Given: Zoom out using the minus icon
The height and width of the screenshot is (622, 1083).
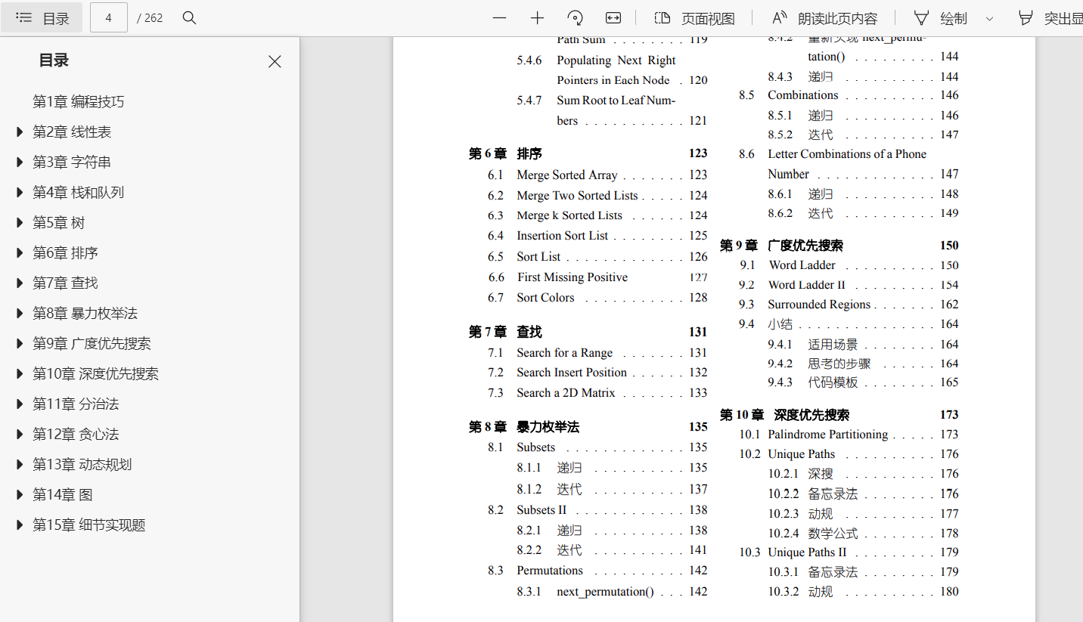Looking at the screenshot, I should [499, 17].
